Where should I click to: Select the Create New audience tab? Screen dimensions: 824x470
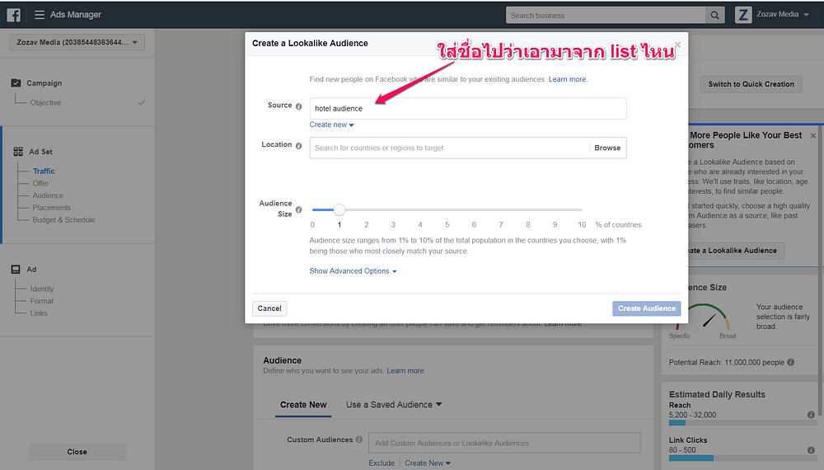(x=303, y=405)
